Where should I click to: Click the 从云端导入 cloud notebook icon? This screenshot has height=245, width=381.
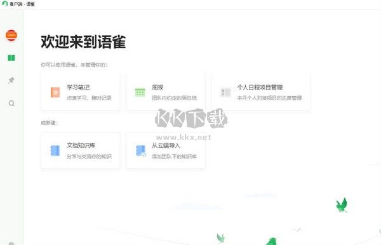(141, 150)
